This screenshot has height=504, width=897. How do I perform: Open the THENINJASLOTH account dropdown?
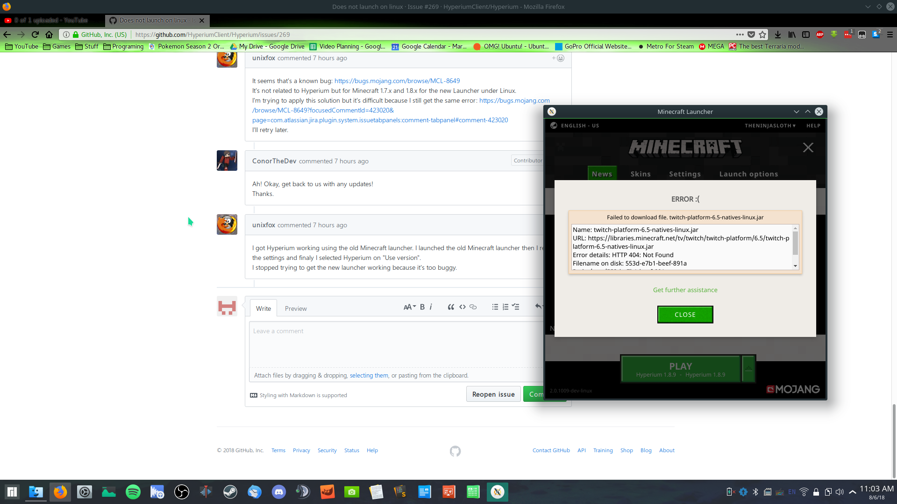coord(769,126)
